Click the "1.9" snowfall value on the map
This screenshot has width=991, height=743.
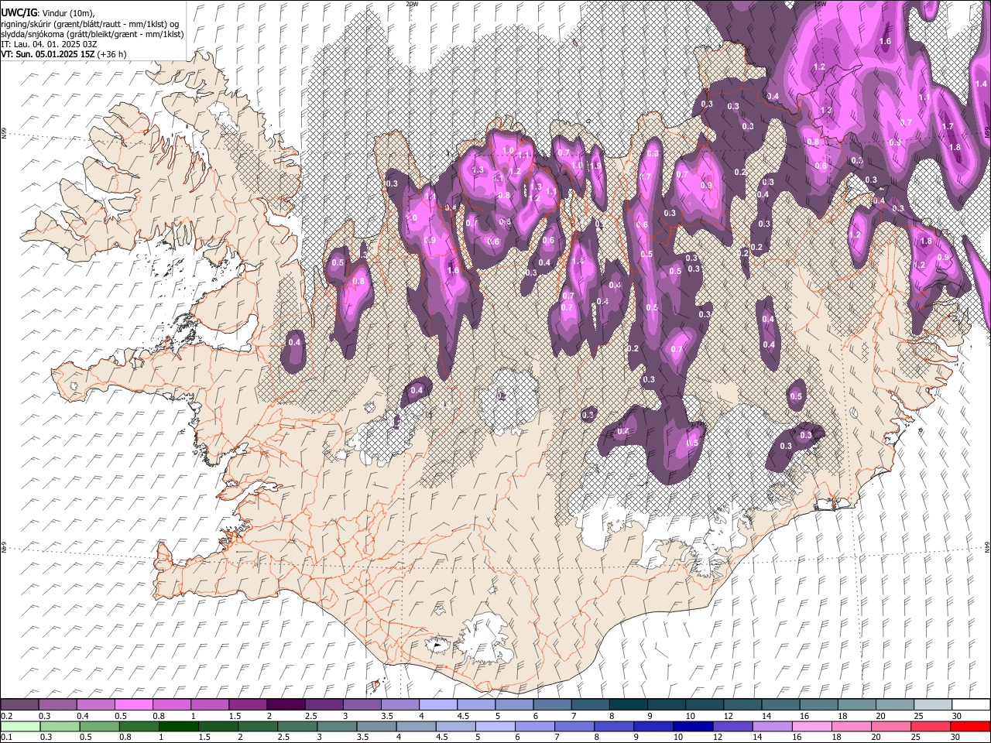point(595,166)
